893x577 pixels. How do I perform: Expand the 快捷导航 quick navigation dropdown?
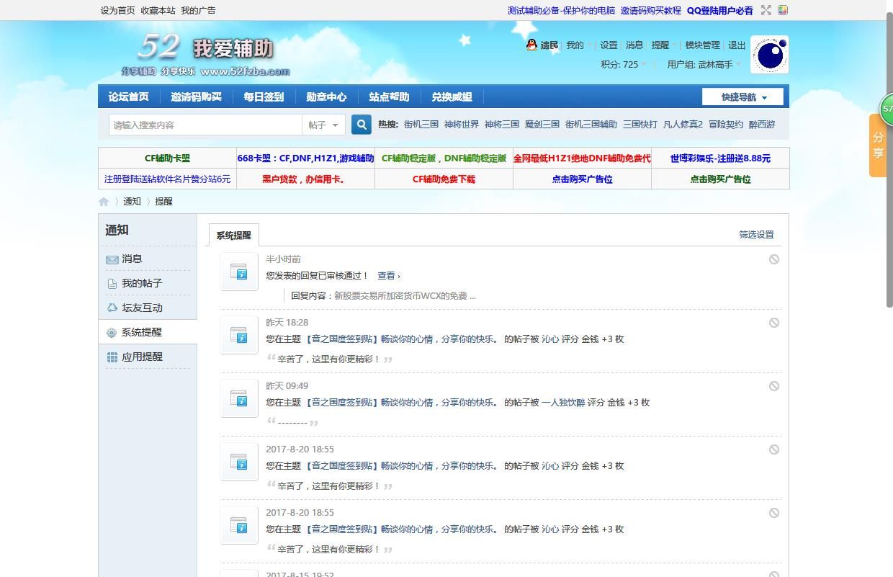[744, 97]
